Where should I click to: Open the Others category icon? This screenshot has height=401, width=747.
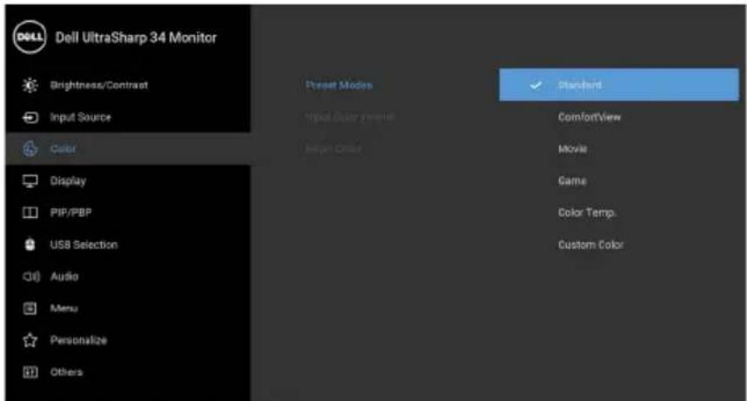pyautogui.click(x=30, y=372)
